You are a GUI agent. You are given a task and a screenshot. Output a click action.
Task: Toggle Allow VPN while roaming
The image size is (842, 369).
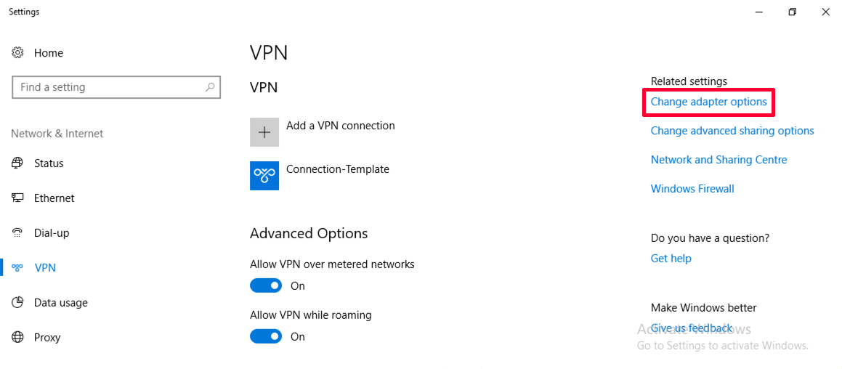click(266, 336)
